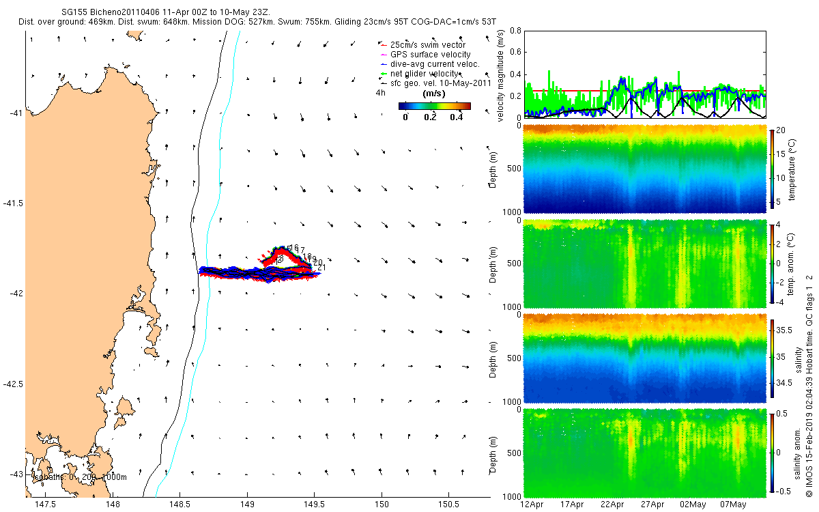Click the "velocity magnitude (m/s)" axis label
Screen dimensions: 819x512
500,75
